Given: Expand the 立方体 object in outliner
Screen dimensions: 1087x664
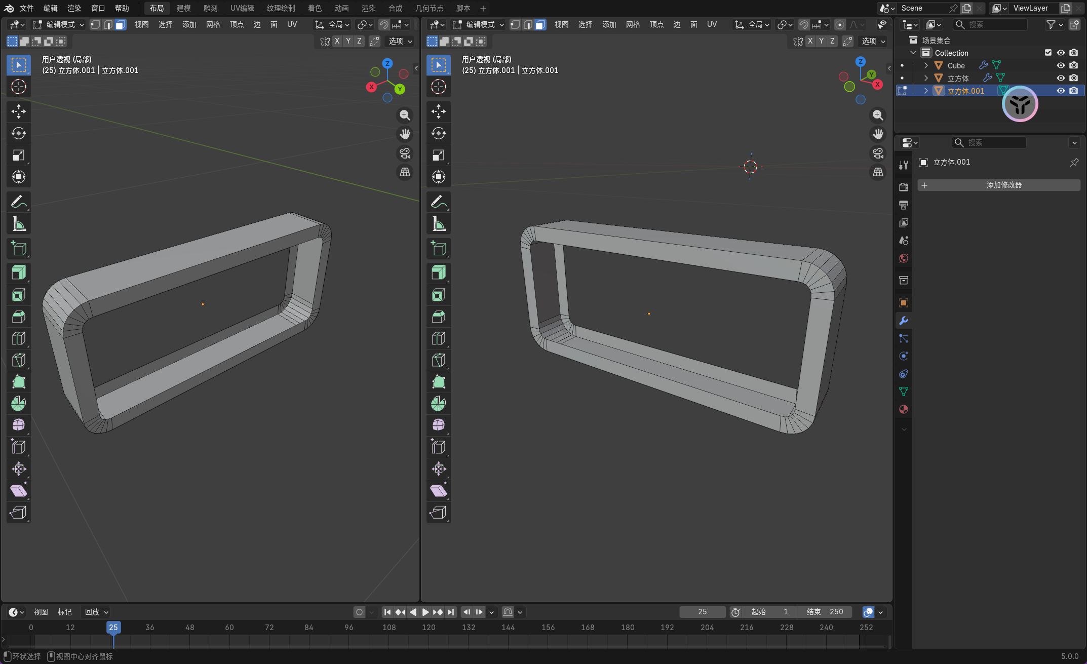Looking at the screenshot, I should [x=926, y=78].
